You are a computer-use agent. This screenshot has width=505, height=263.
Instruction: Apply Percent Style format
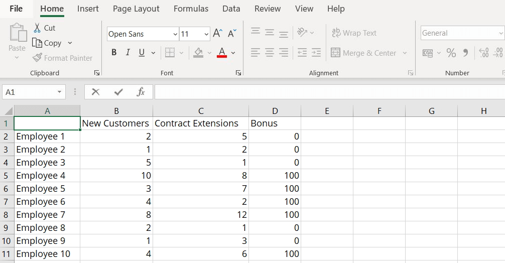(x=451, y=53)
